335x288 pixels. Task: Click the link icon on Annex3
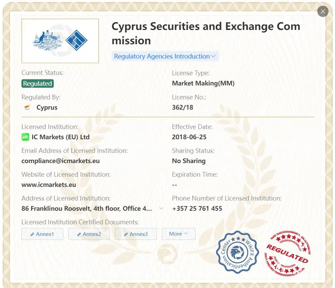coord(126,234)
